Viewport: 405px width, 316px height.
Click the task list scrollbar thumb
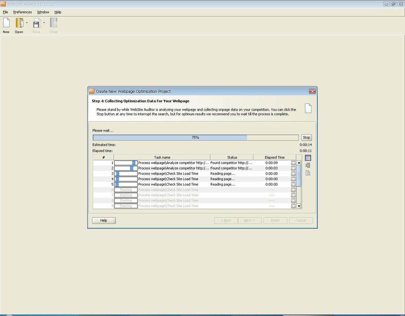[299, 176]
